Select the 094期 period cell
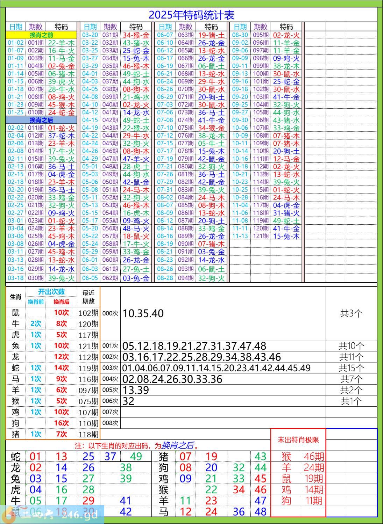 pos(185,278)
